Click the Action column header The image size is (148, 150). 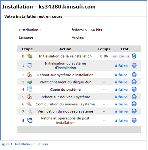click(x=65, y=49)
